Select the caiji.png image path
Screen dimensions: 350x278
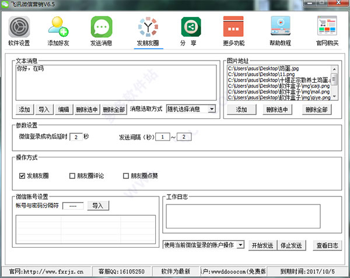279,86
